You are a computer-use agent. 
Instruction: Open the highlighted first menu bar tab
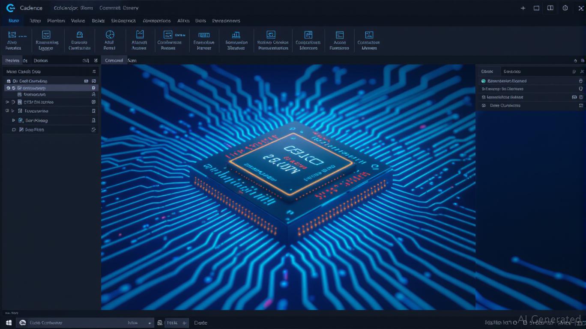(x=14, y=21)
